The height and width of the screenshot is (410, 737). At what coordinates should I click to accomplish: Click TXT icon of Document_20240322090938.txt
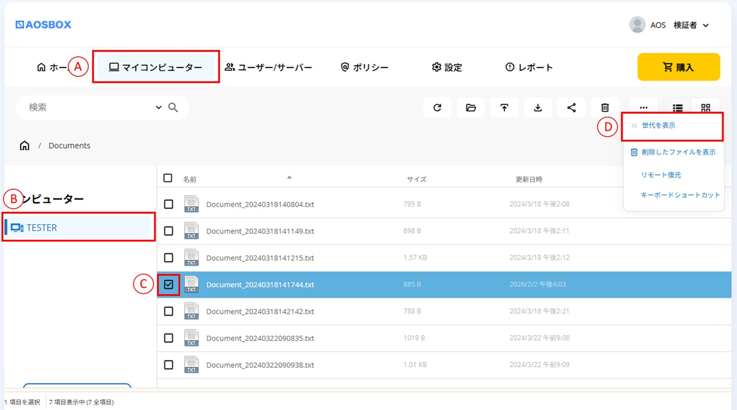(191, 365)
